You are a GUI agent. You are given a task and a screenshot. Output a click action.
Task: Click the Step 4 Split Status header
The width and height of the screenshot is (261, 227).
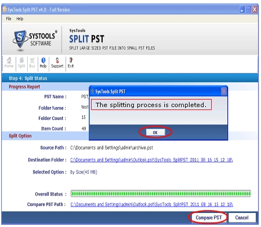tap(28, 79)
